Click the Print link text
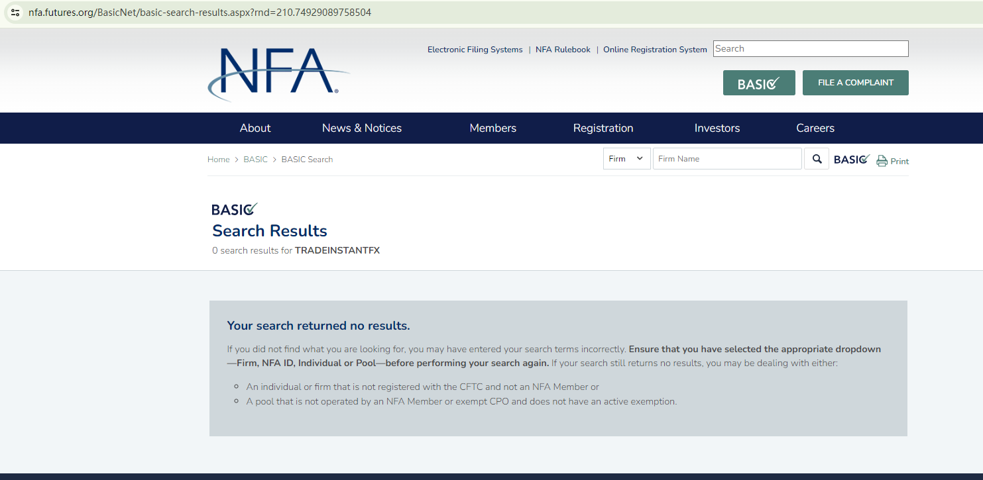 pyautogui.click(x=899, y=162)
